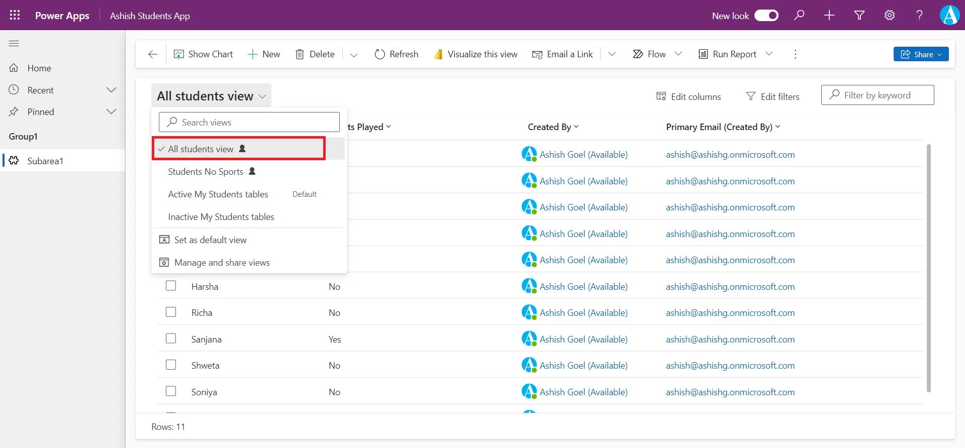Open the Flow dropdown chevron
The image size is (965, 448).
tap(678, 54)
